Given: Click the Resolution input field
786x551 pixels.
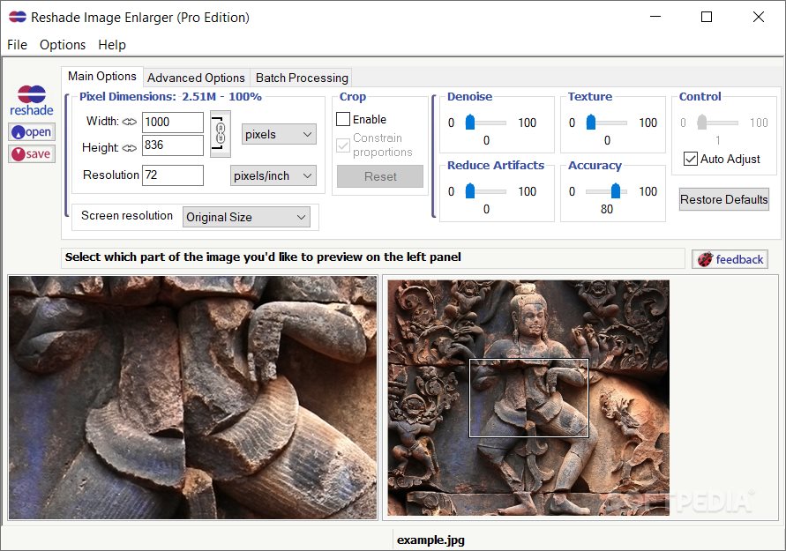Looking at the screenshot, I should click(173, 175).
